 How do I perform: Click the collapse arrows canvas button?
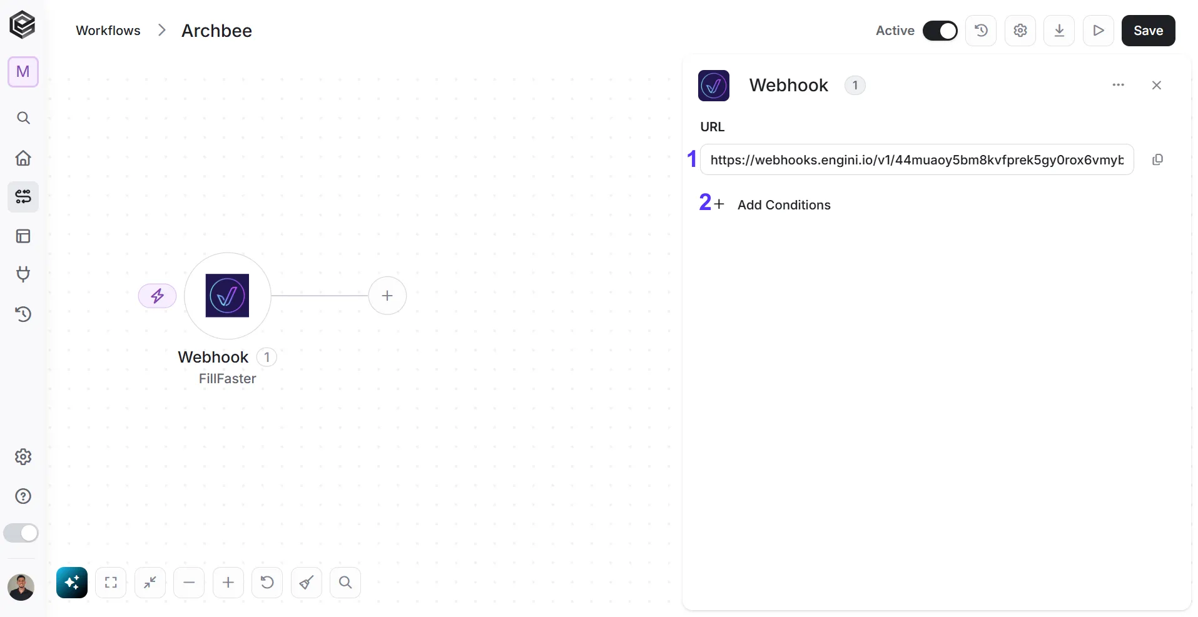click(150, 583)
